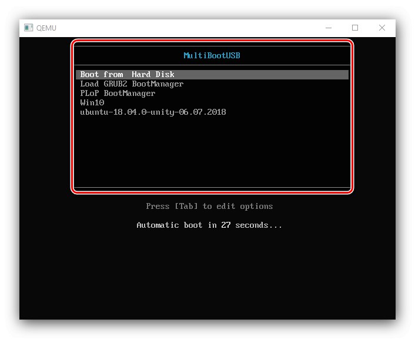Screen dimensions: 415x339
Task: Click the Automatic boot countdown text
Action: 209,225
